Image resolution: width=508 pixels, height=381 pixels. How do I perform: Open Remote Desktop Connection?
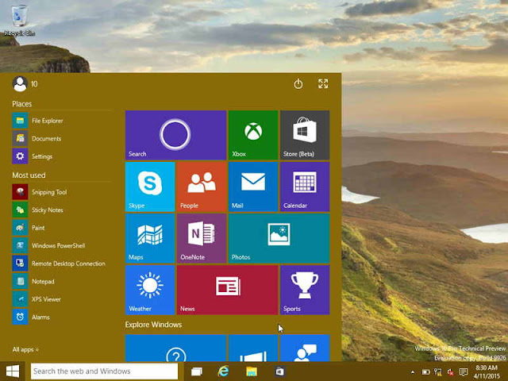tap(62, 264)
